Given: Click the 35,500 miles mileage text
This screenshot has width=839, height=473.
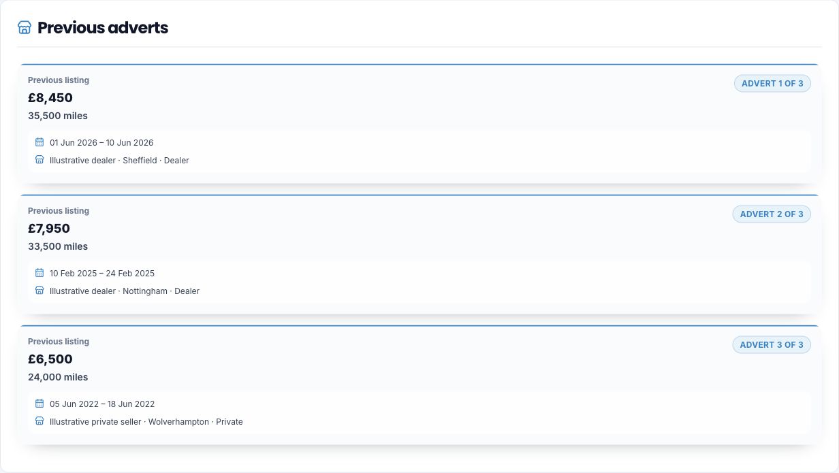Looking at the screenshot, I should click(x=58, y=116).
